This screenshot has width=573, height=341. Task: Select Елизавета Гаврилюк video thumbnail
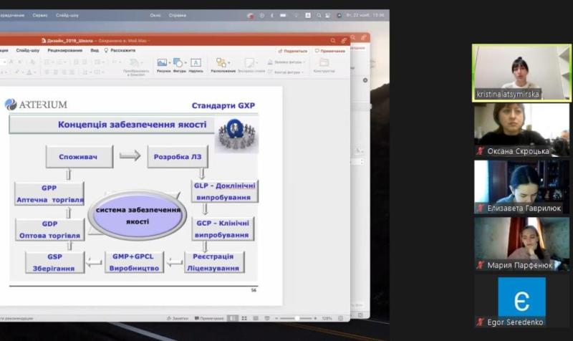click(x=521, y=187)
